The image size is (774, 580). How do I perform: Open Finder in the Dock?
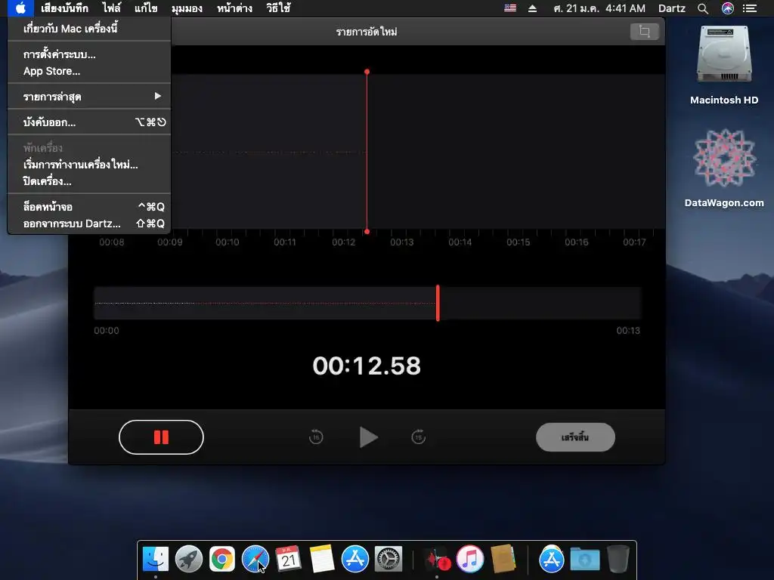[x=156, y=559]
